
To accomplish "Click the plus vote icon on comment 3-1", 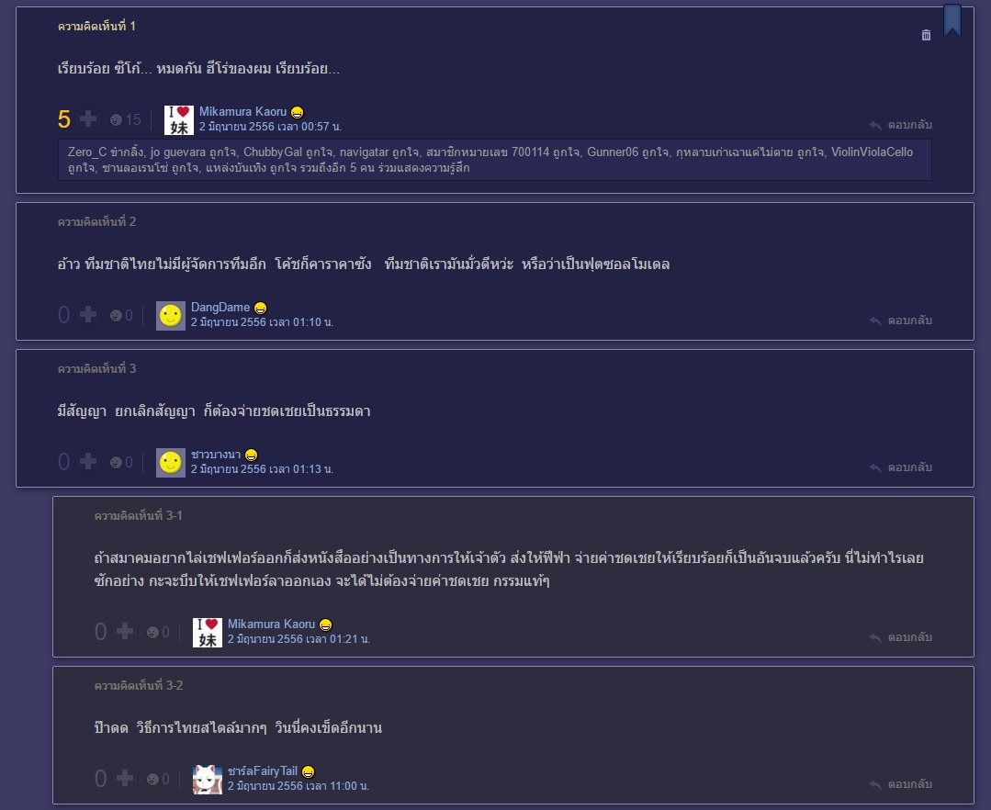I will click(x=125, y=631).
